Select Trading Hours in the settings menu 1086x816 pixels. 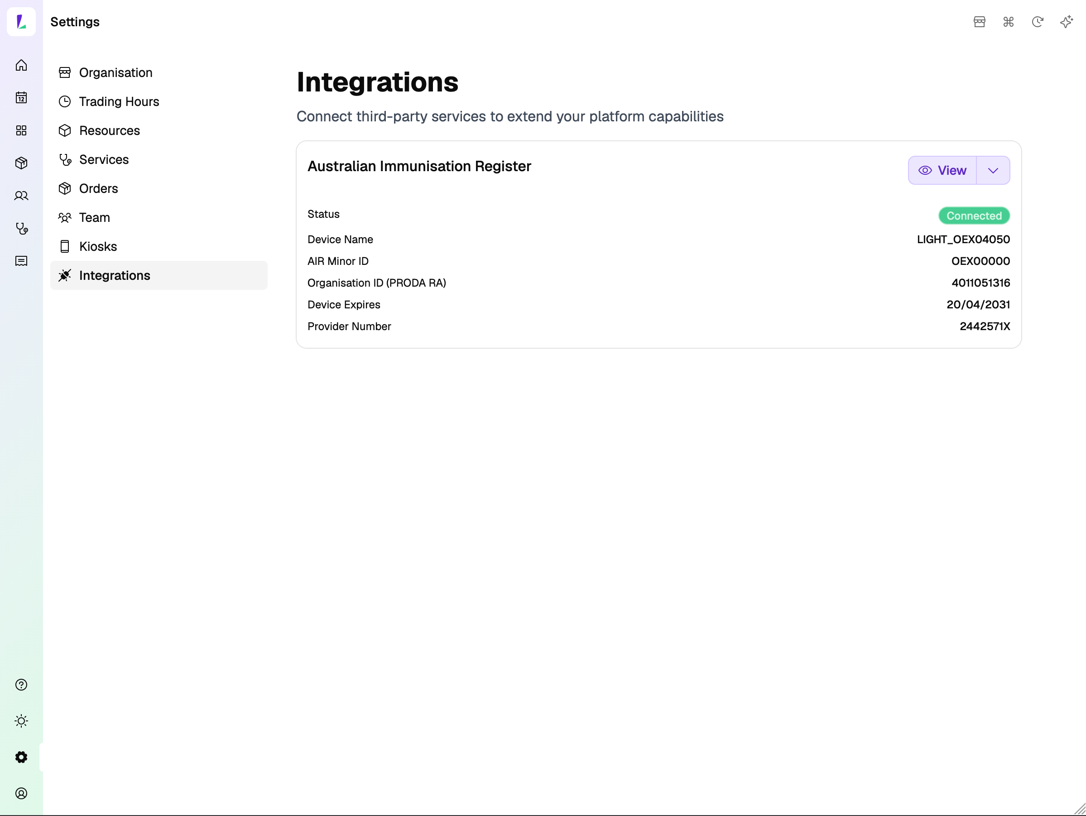coord(159,101)
